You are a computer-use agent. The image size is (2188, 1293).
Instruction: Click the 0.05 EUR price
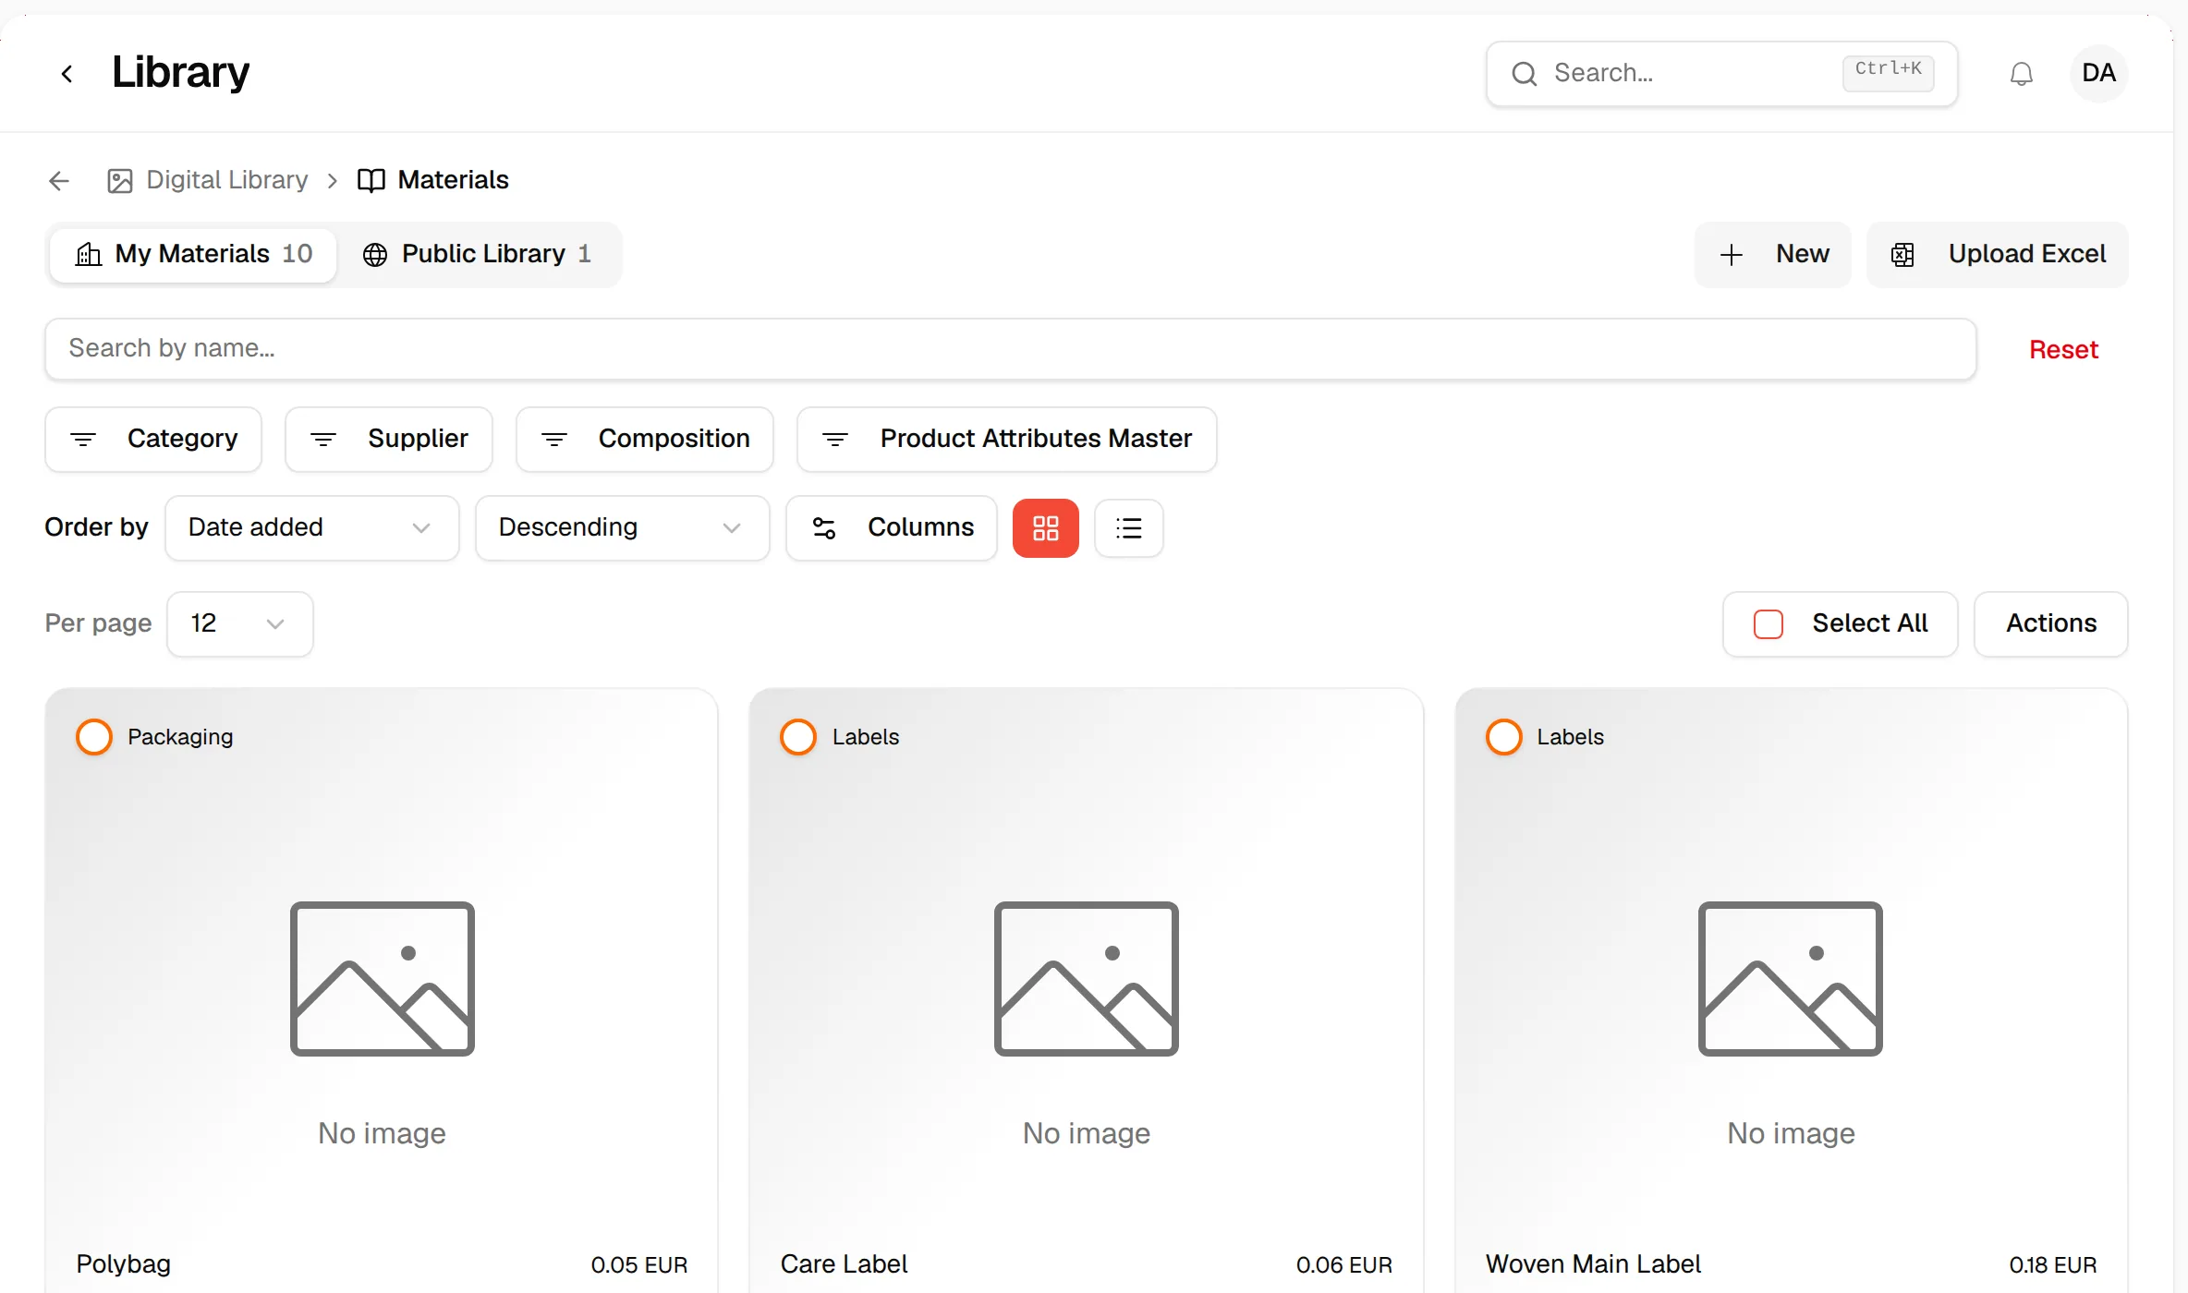click(639, 1265)
